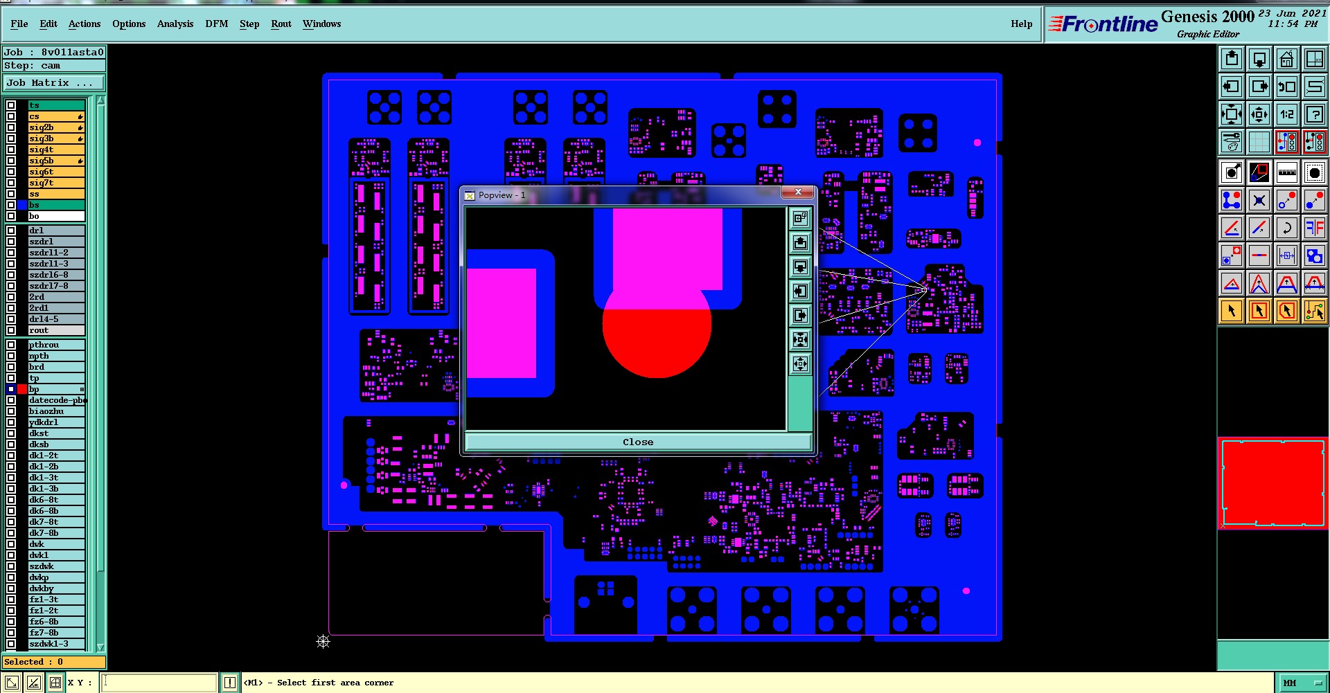1330x693 pixels.
Task: Toggle checkbox for biaozhu layer
Action: (x=11, y=411)
